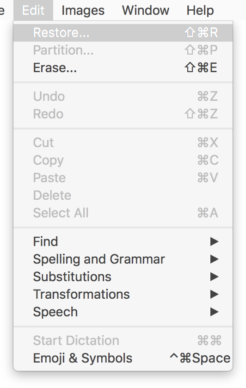The width and height of the screenshot is (246, 388).
Task: Click the Undo menu item
Action: (x=123, y=96)
